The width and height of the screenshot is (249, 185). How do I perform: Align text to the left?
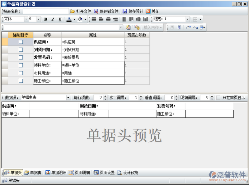pos(101,19)
